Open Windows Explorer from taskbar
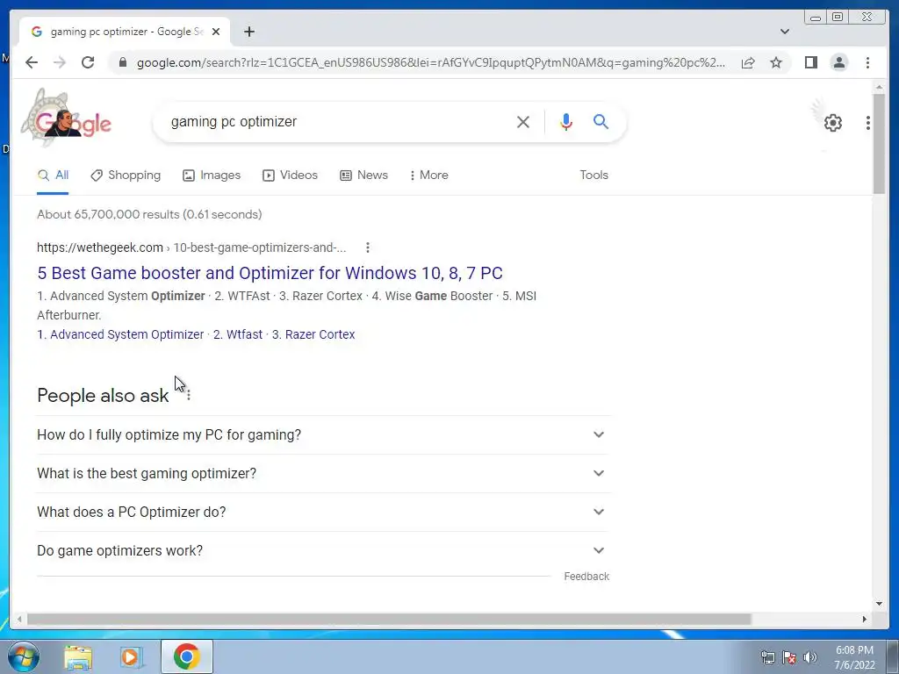899x674 pixels. click(78, 656)
